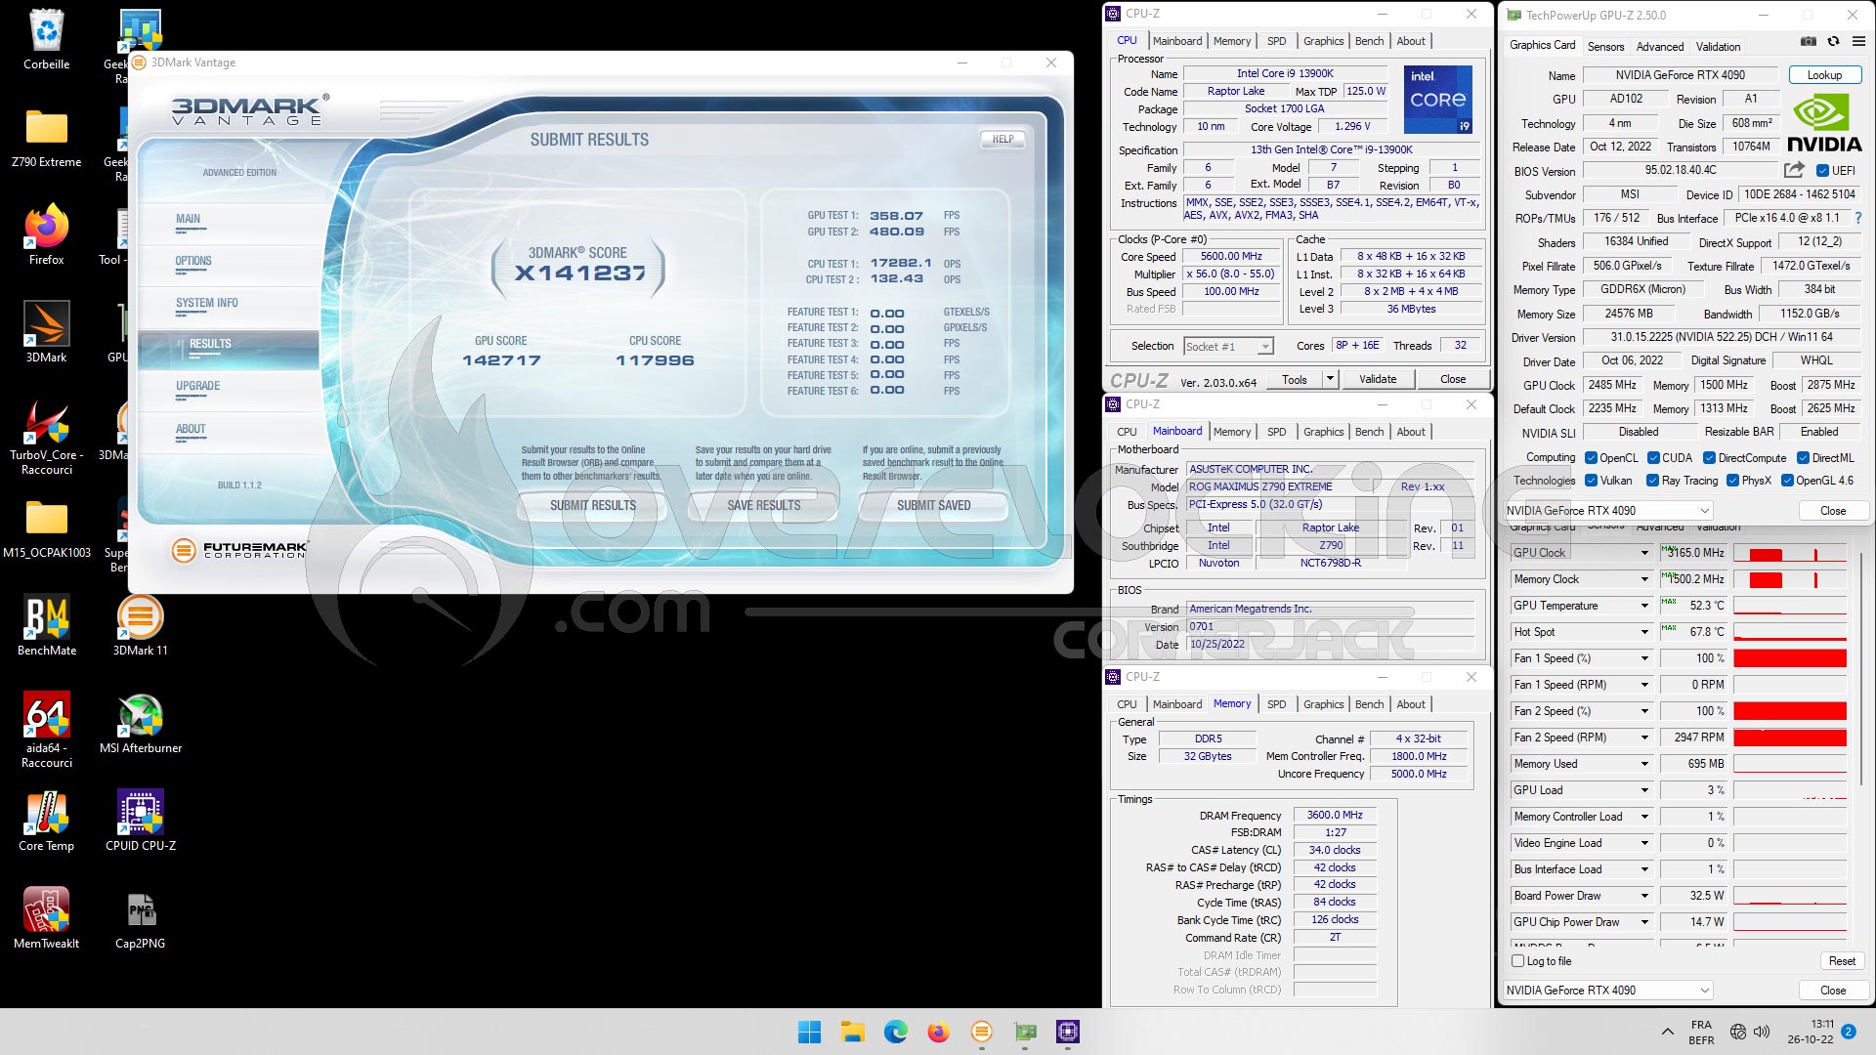The height and width of the screenshot is (1055, 1876).
Task: Launch 3DMark 11 desktop icon
Action: tap(140, 626)
